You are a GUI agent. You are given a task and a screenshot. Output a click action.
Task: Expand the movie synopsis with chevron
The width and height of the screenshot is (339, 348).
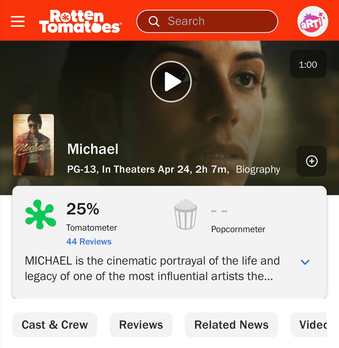tap(305, 262)
